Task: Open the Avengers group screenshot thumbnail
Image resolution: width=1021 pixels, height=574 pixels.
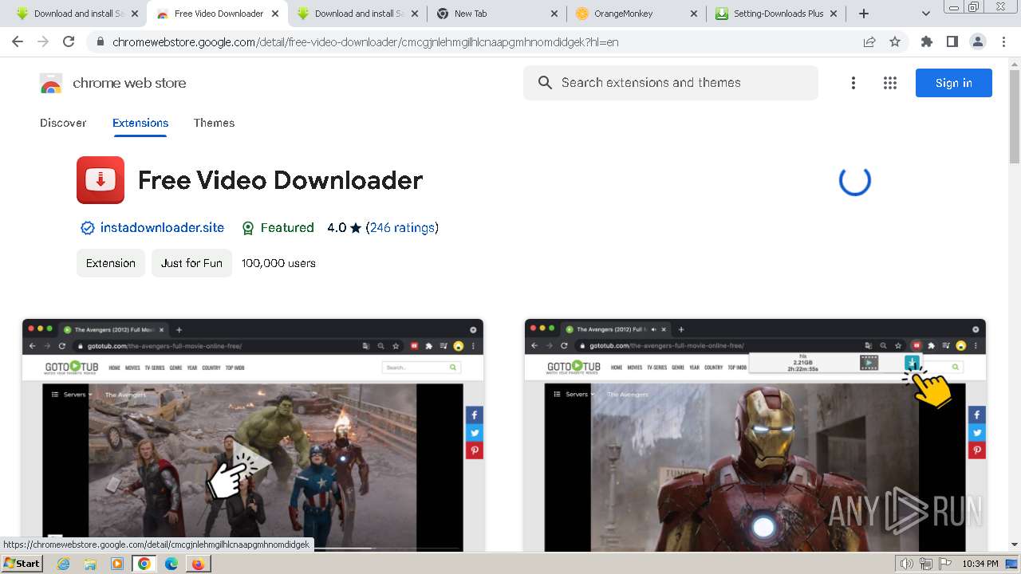Action: click(253, 434)
